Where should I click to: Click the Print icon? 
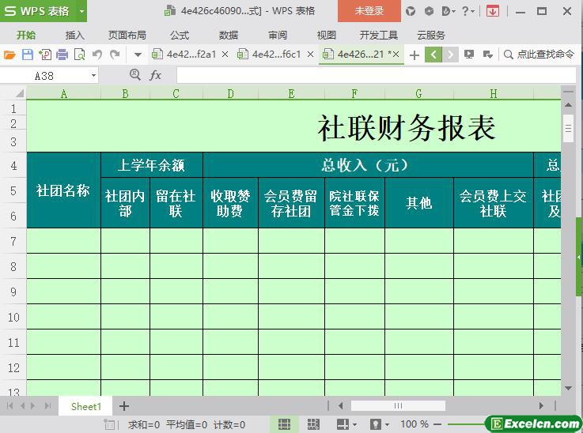(62, 55)
